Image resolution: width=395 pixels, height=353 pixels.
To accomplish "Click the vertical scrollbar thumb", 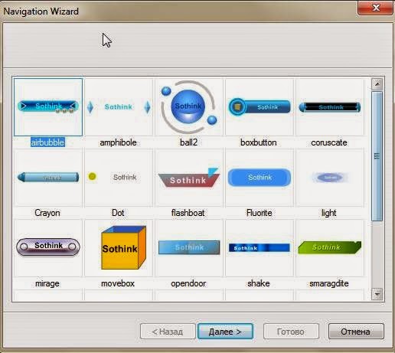I will (x=377, y=156).
